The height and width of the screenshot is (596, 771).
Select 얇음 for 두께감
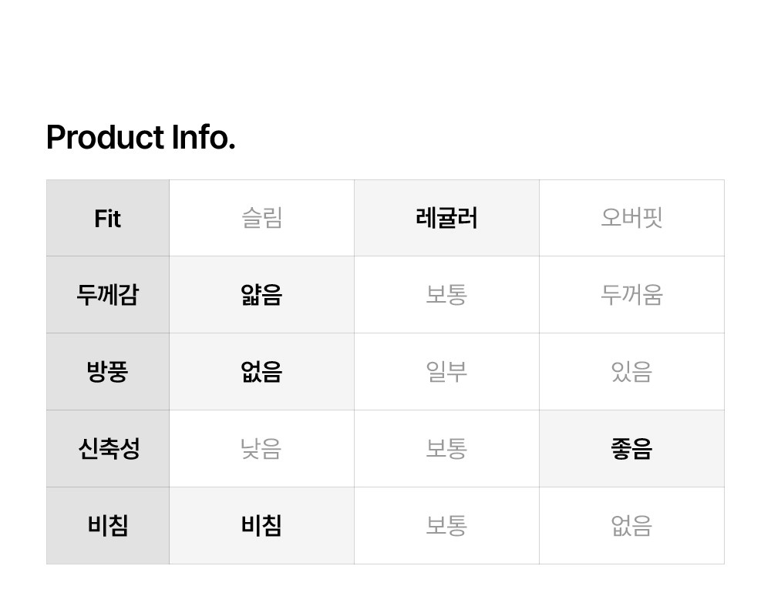coord(261,295)
